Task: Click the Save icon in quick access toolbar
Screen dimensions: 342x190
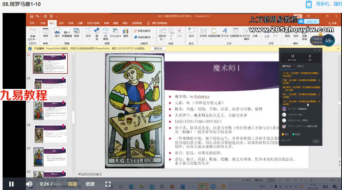Action: coord(32,16)
